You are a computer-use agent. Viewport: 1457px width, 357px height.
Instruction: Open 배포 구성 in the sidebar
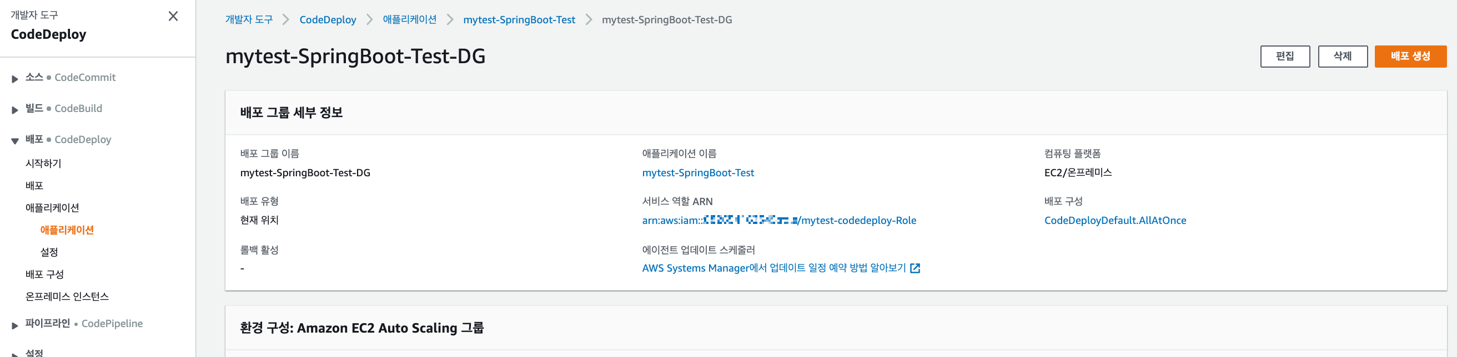(44, 274)
